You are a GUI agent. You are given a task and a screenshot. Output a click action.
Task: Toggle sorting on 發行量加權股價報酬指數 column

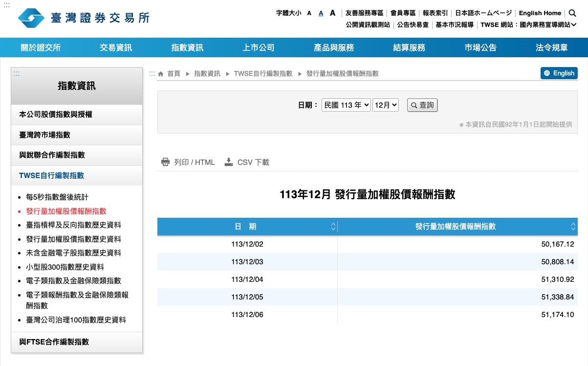(572, 226)
